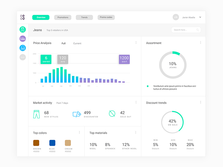
Task: Switch Price Analysis to Current view
Action: 77,43
